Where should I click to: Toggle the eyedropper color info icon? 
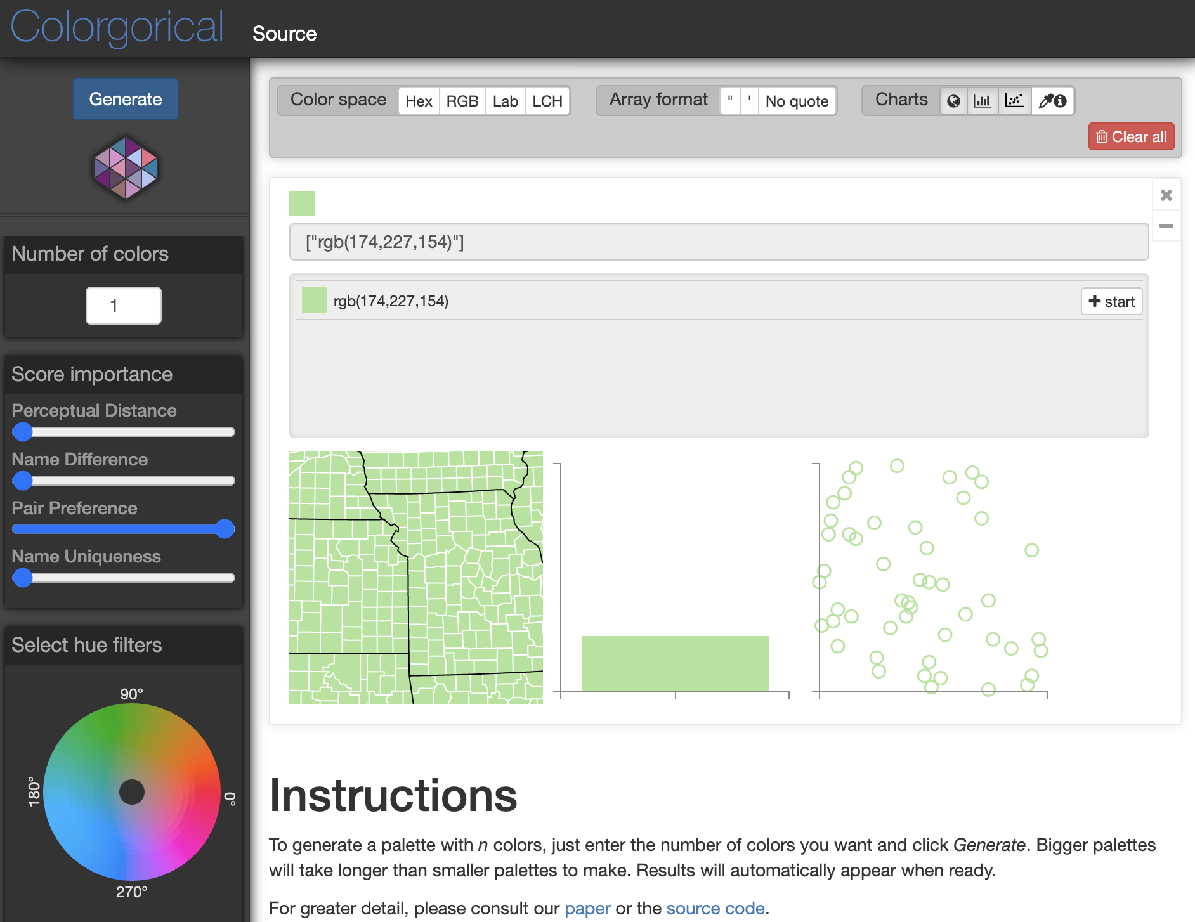(1052, 101)
